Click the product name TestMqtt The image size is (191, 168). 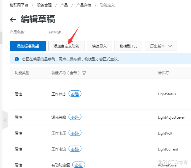coord(54,32)
